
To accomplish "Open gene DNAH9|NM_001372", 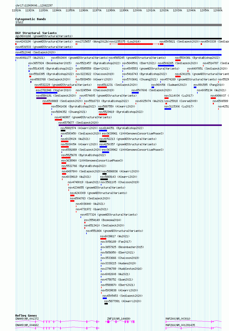I will pyautogui.click(x=27, y=319).
